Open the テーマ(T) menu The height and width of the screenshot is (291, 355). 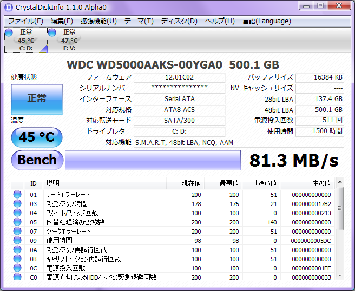coord(139,21)
